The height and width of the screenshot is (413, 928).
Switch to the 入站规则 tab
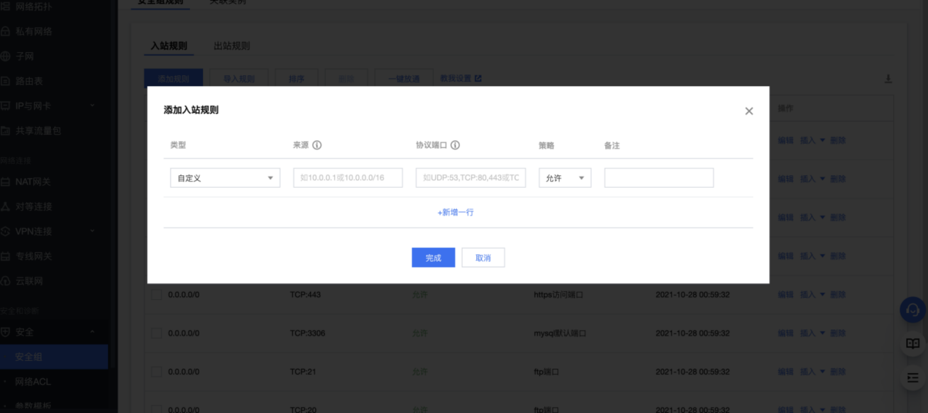pos(169,46)
